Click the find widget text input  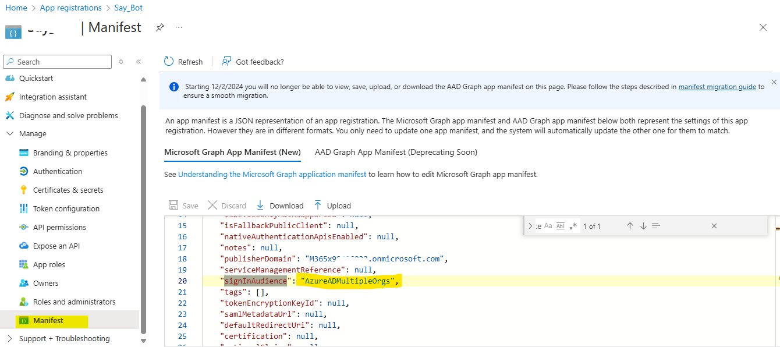(538, 226)
